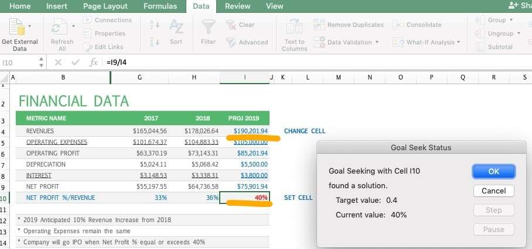
Task: Click the Refresh All icon
Action: (60, 27)
